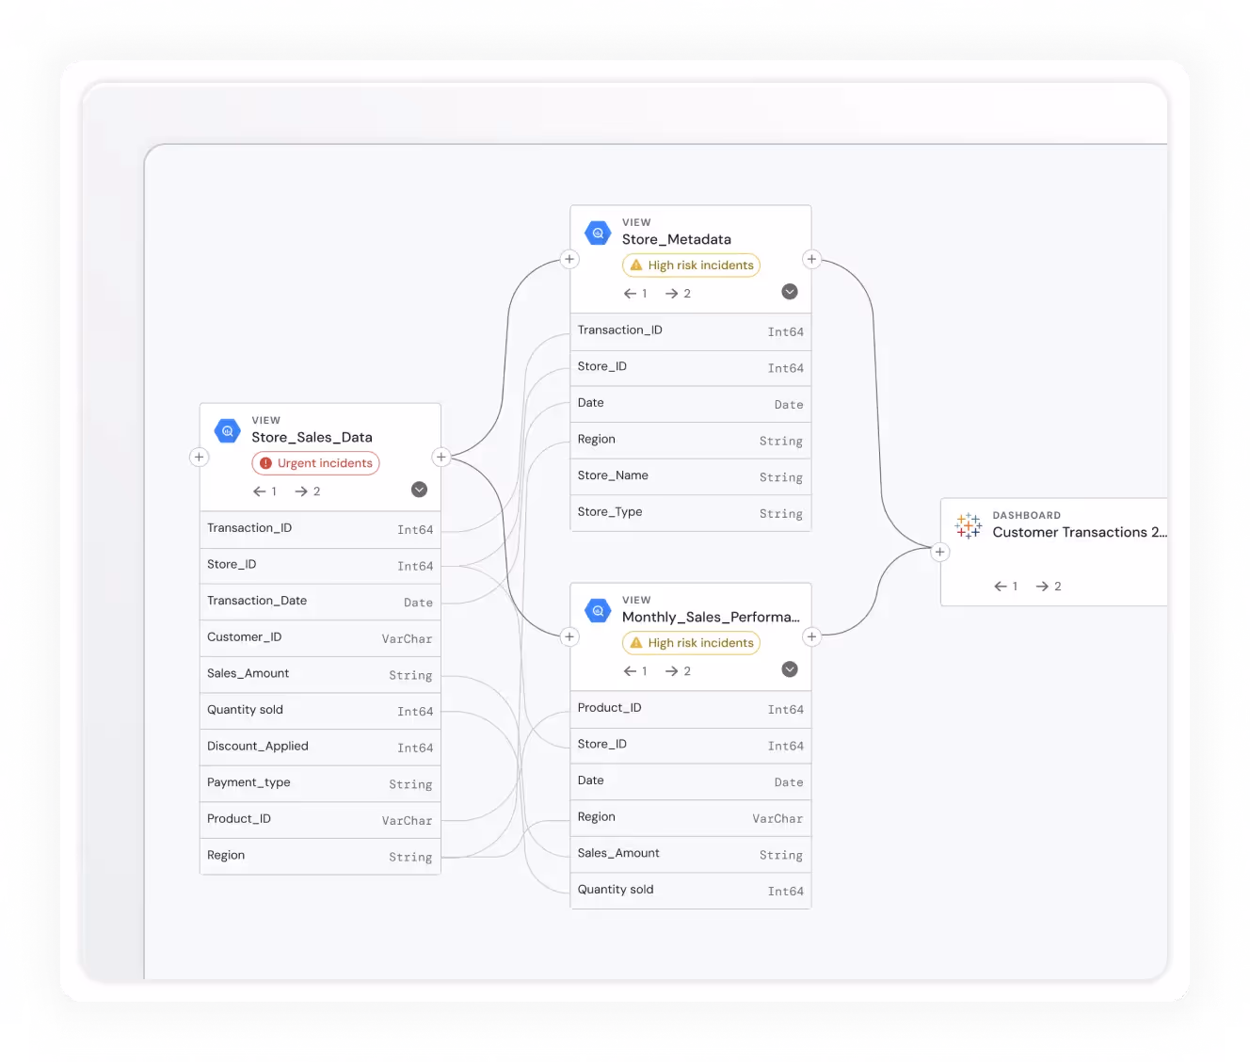
Task: Click upstream arrow count on Store_Sales_Data
Action: tap(265, 491)
